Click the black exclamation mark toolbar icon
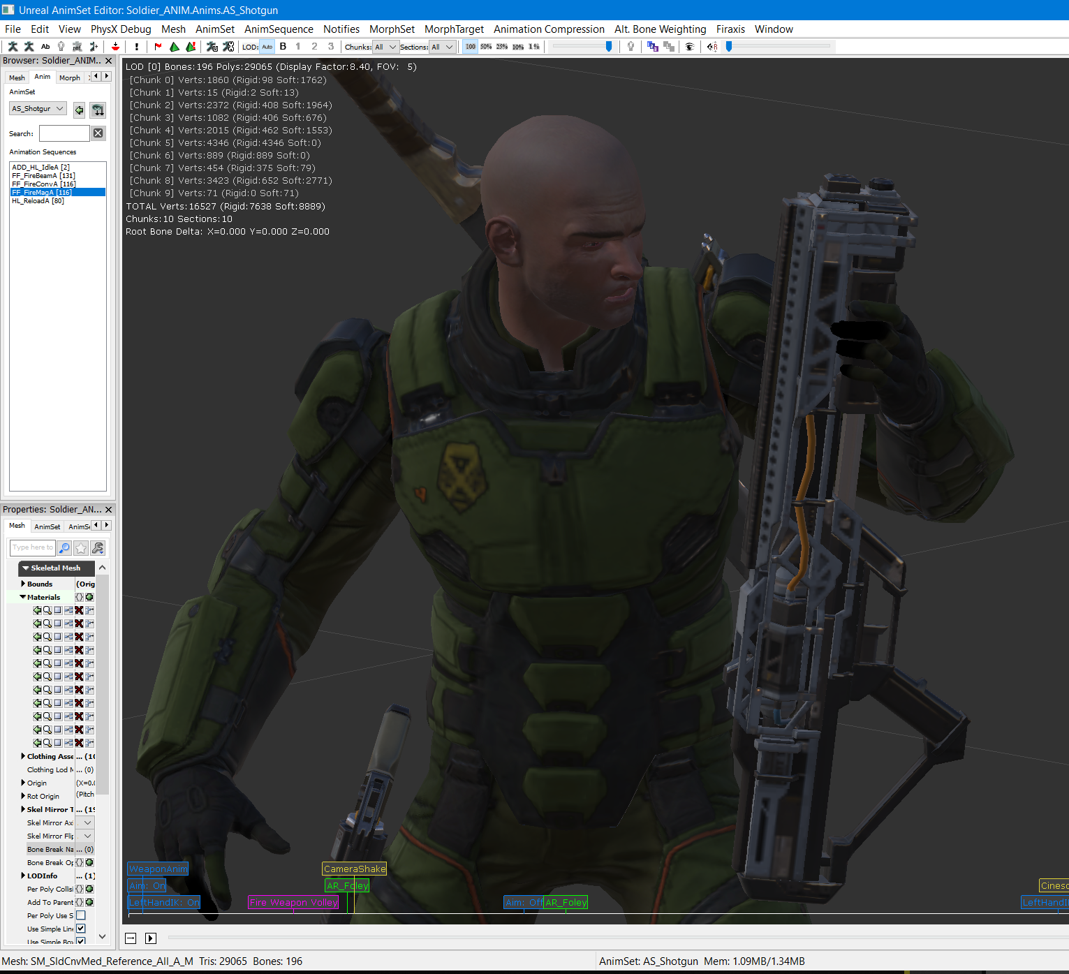This screenshot has height=974, width=1069. coord(137,47)
